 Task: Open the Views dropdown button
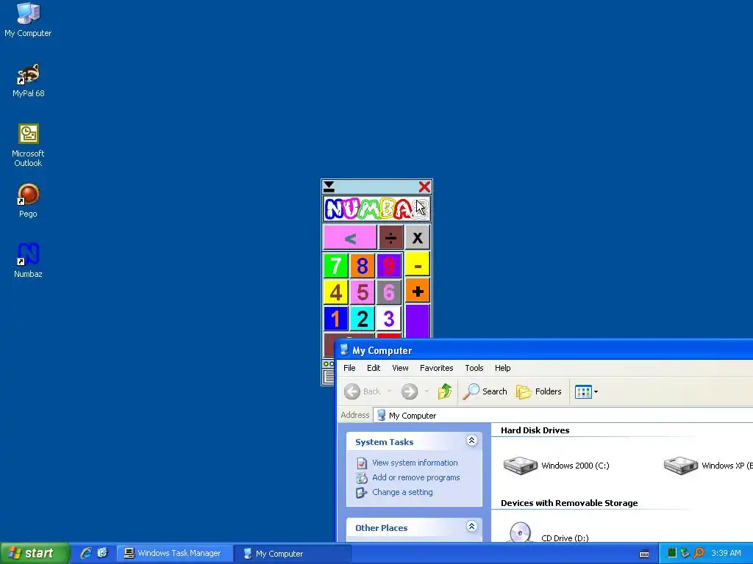point(586,391)
